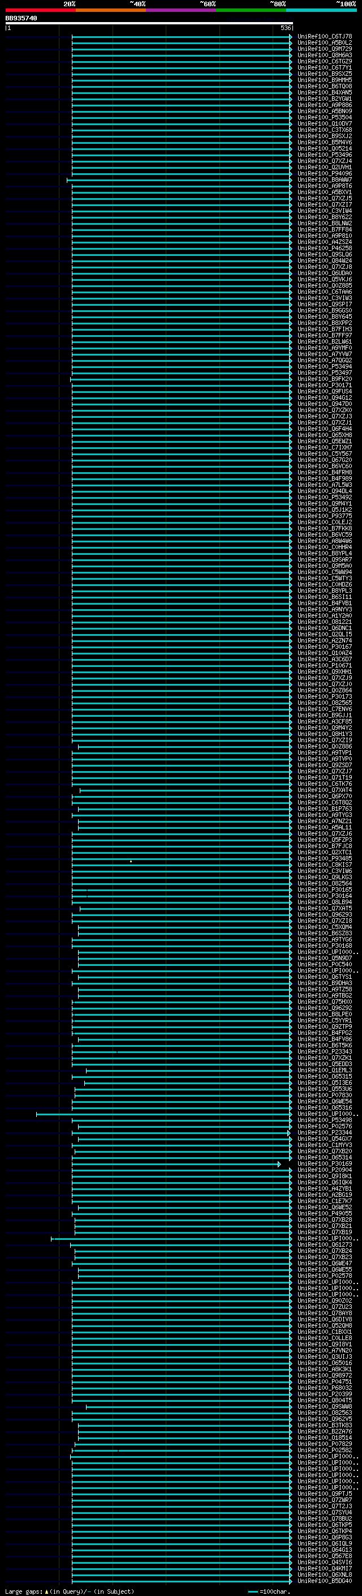Open hit UniRef100_P94096
Screen dimensions: 362x1596
tap(324, 173)
